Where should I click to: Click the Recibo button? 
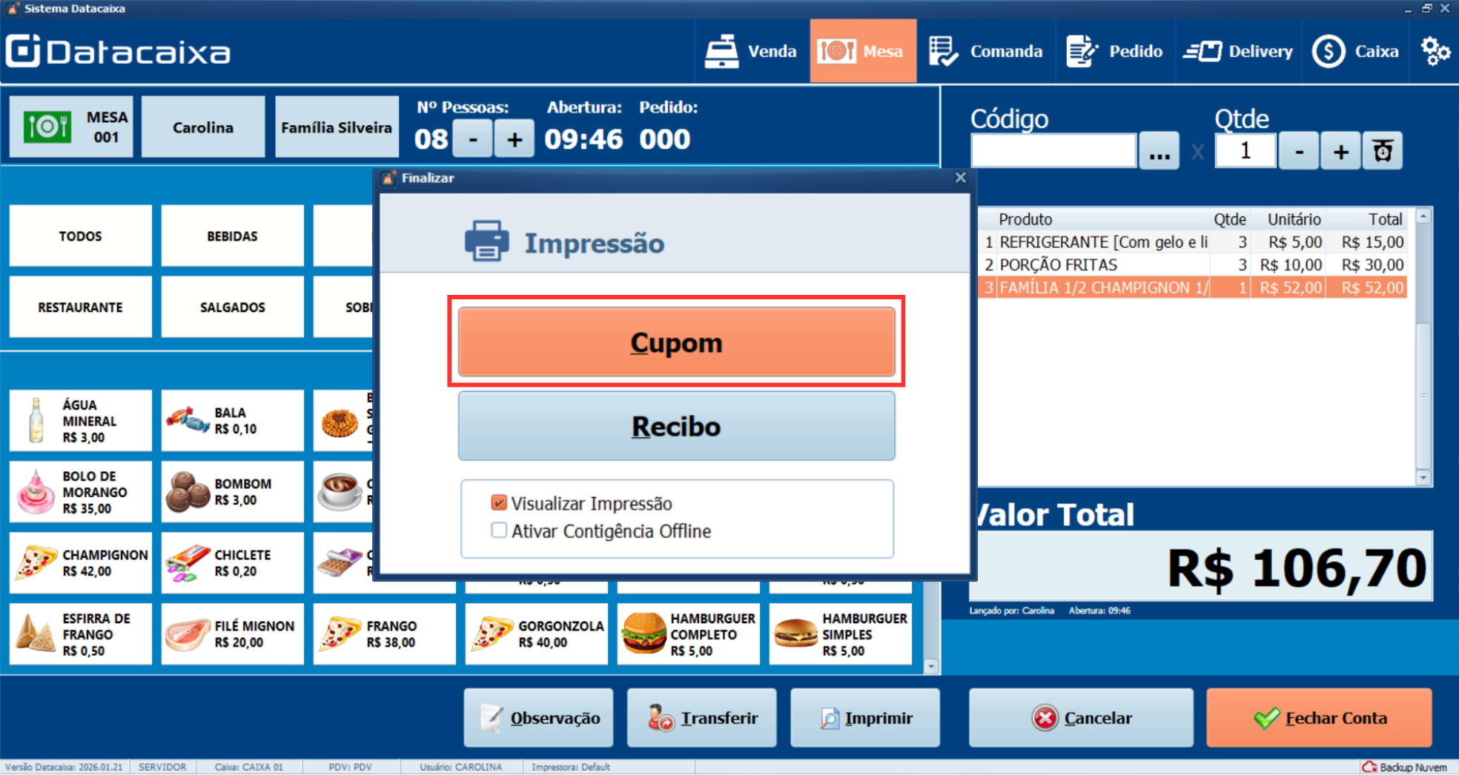coord(676,426)
